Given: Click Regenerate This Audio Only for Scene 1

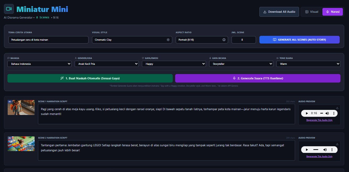Looking at the screenshot, I should (x=319, y=120).
